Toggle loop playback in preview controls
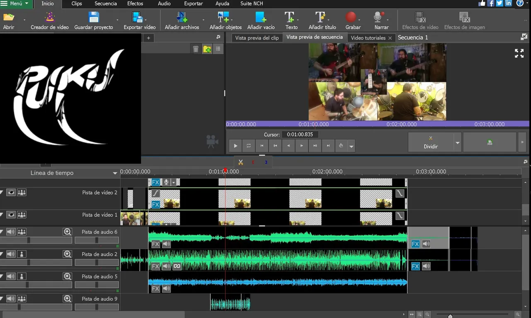 click(248, 146)
